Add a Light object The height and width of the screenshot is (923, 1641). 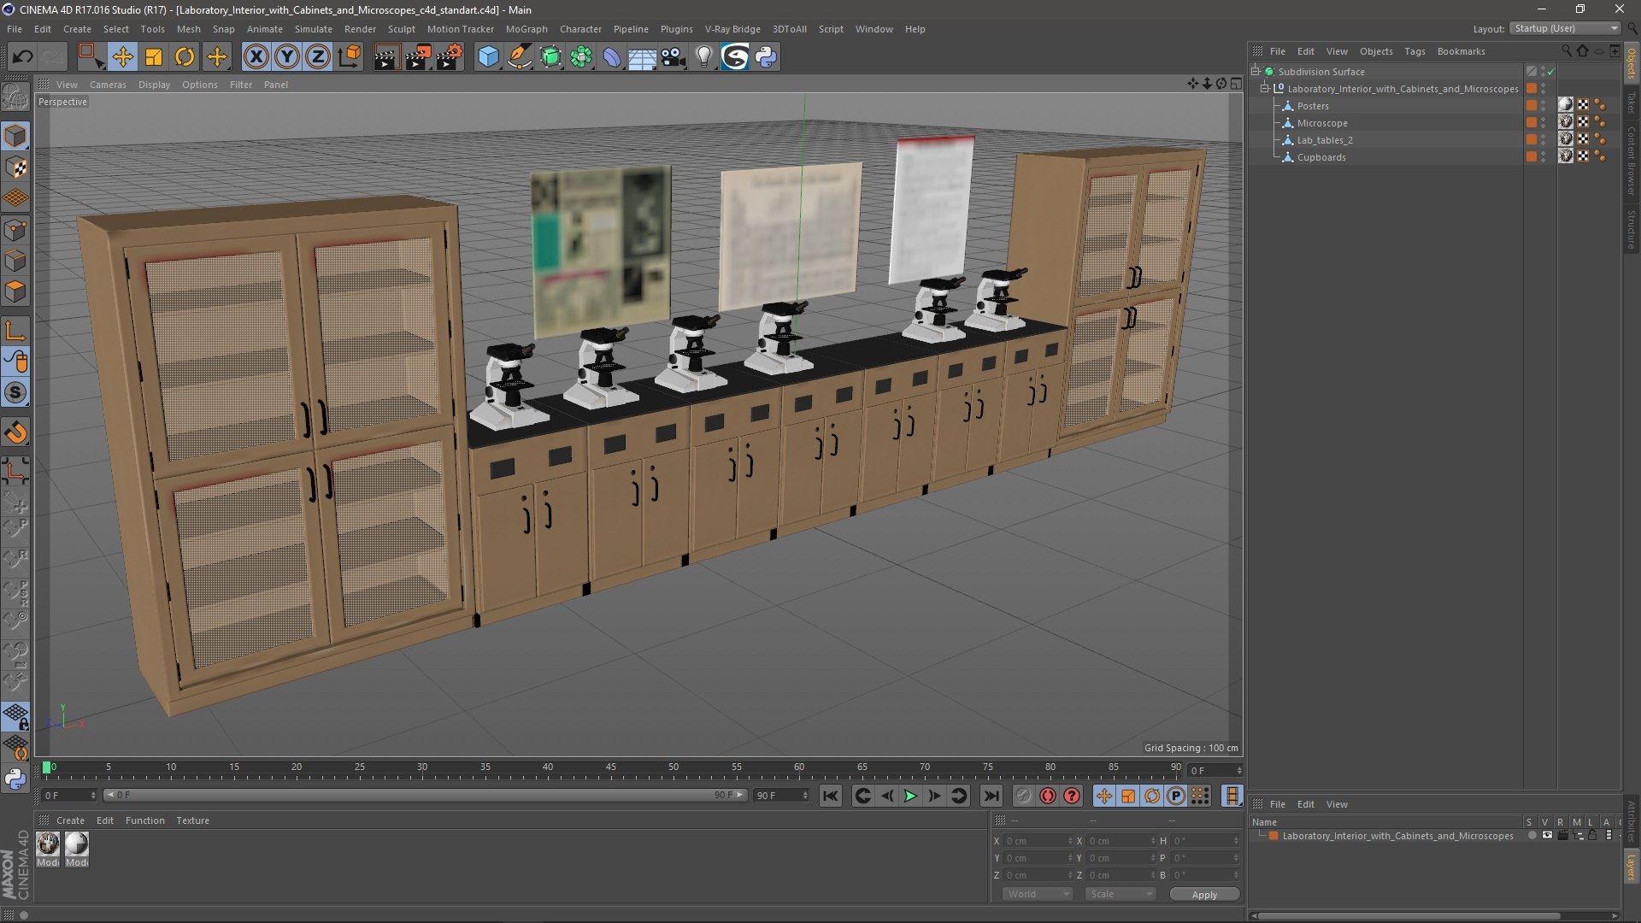[704, 57]
